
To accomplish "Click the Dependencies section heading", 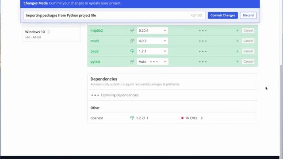I will [104, 79].
